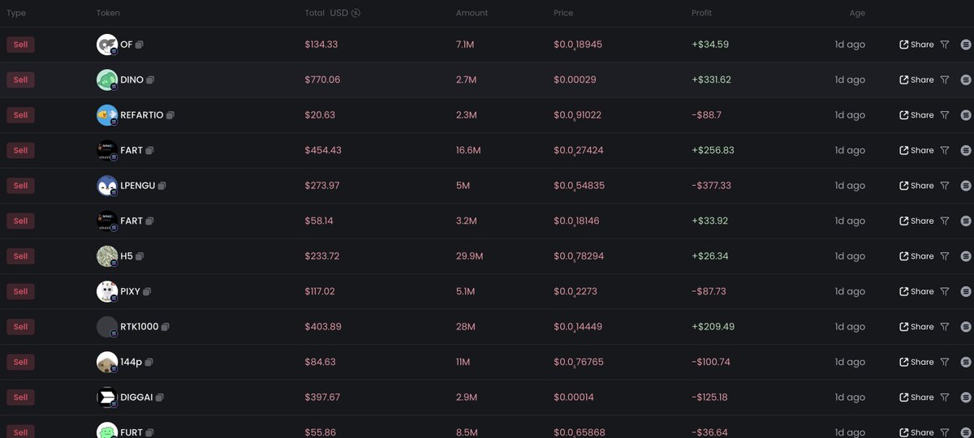
Task: Open the explorer icon for RTK1000 row
Action: coord(966,327)
